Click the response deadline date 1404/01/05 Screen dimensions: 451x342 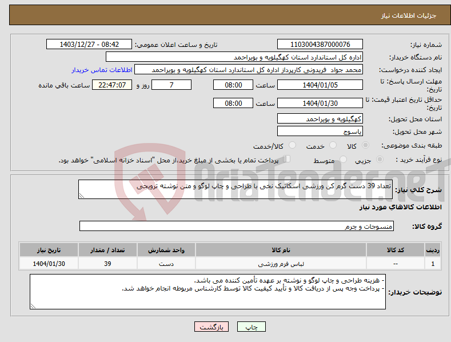coord(320,85)
